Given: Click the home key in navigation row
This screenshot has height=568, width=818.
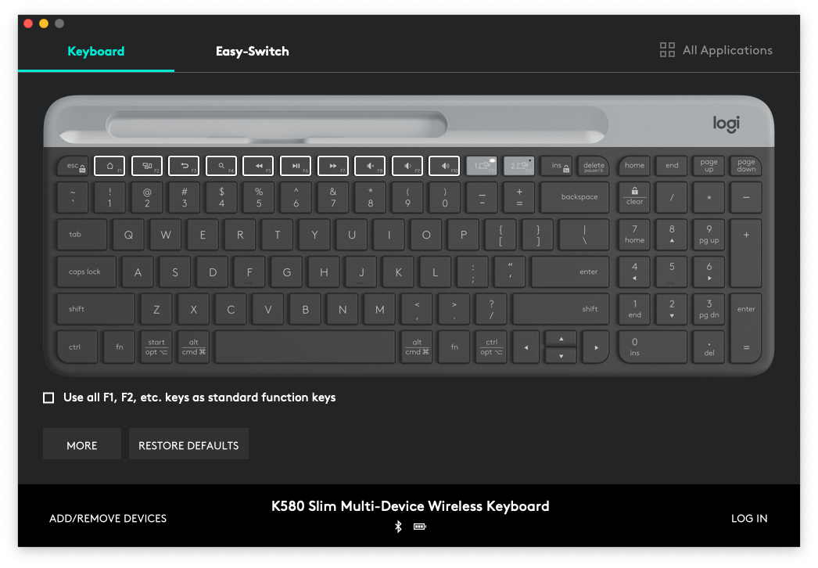Looking at the screenshot, I should pos(634,166).
